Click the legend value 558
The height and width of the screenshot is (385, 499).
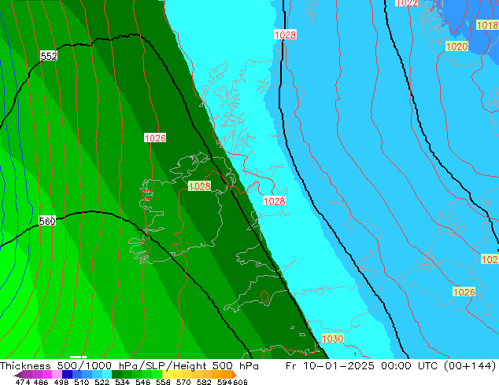pos(163,382)
